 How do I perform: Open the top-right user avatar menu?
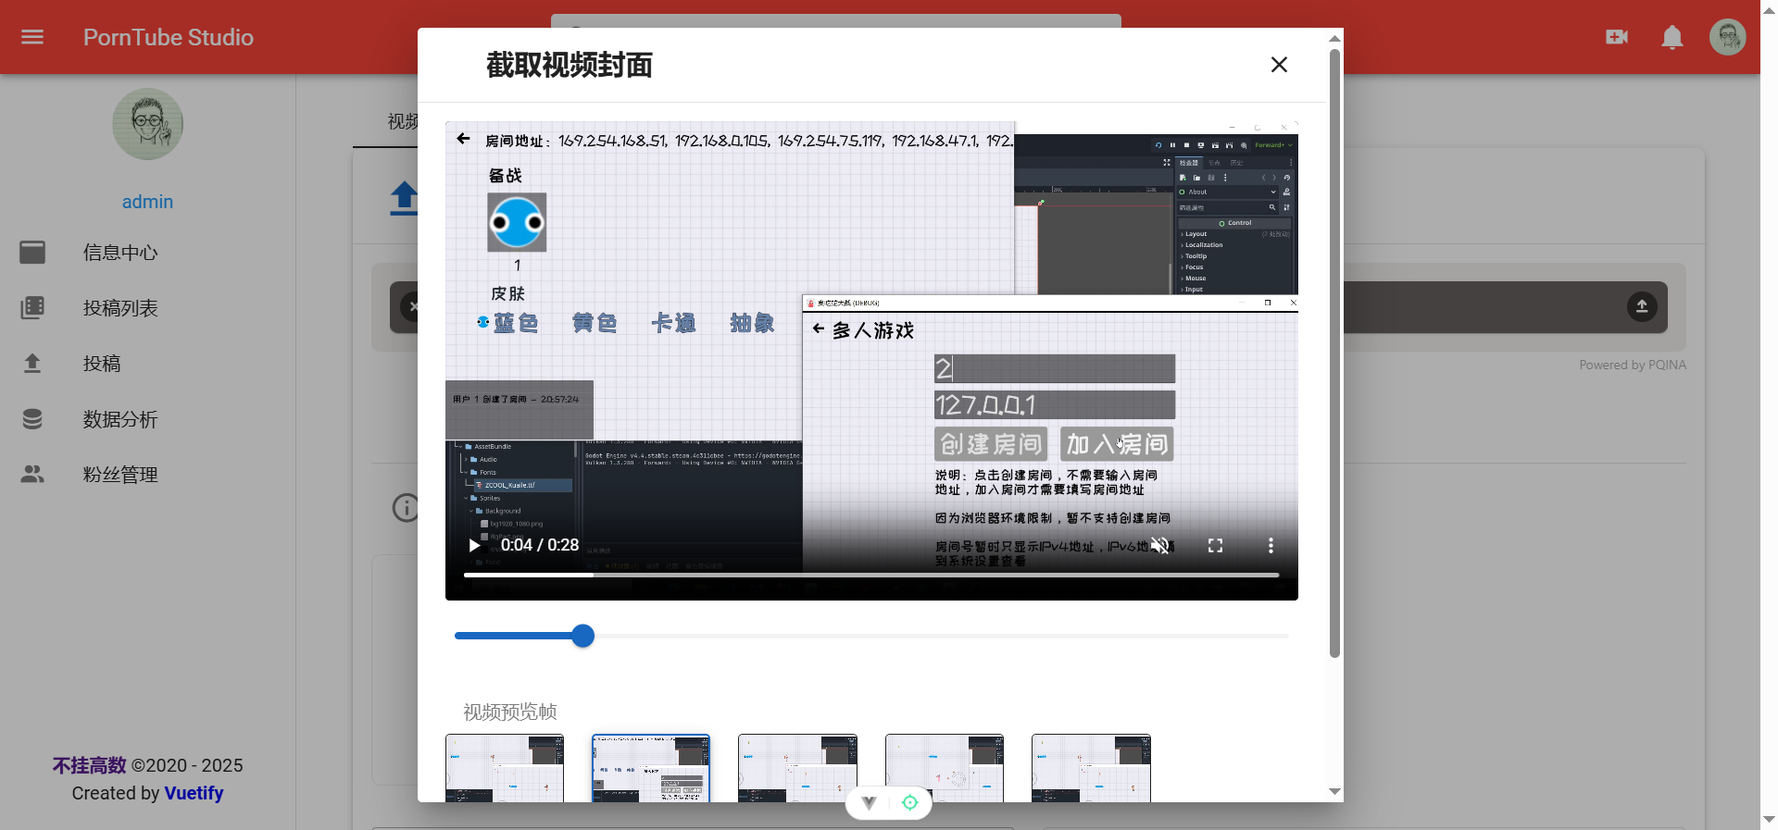tap(1728, 37)
